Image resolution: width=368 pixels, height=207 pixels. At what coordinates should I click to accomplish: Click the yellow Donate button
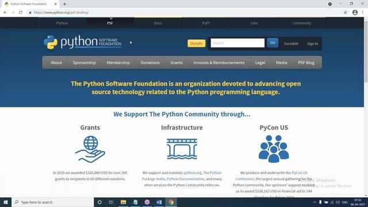point(197,44)
